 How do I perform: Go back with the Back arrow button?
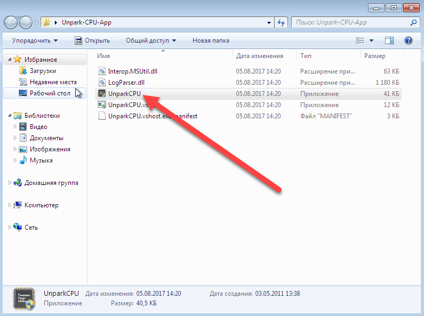pyautogui.click(x=11, y=23)
